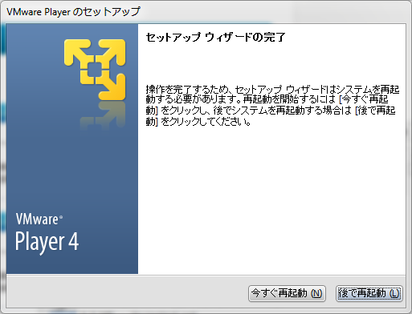Click the yellow VMware arrows logo

[95, 70]
